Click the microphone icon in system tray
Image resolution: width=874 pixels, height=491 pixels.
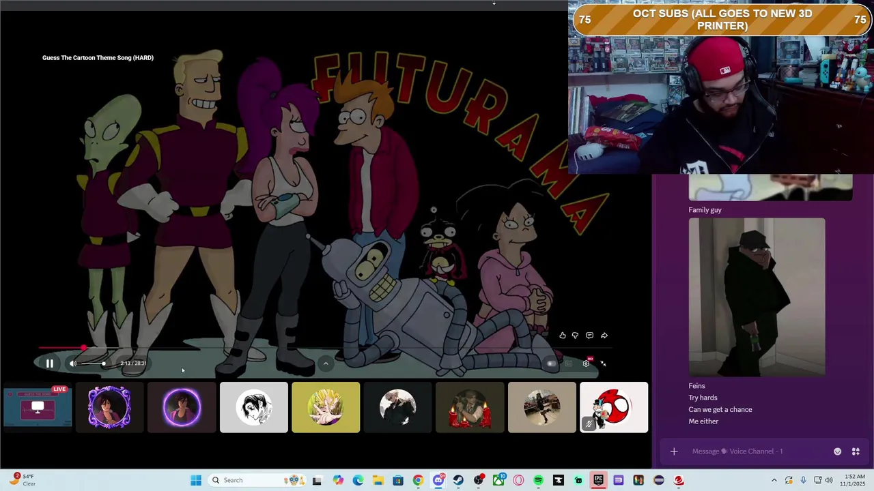point(803,480)
